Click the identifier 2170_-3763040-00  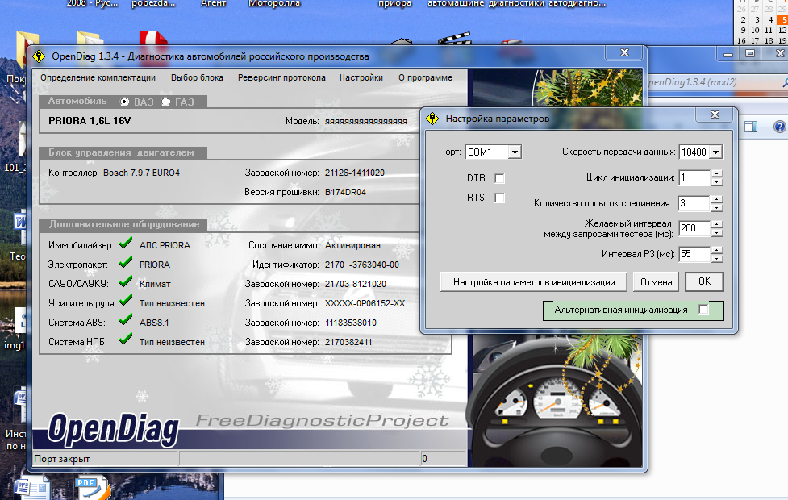[x=362, y=265]
